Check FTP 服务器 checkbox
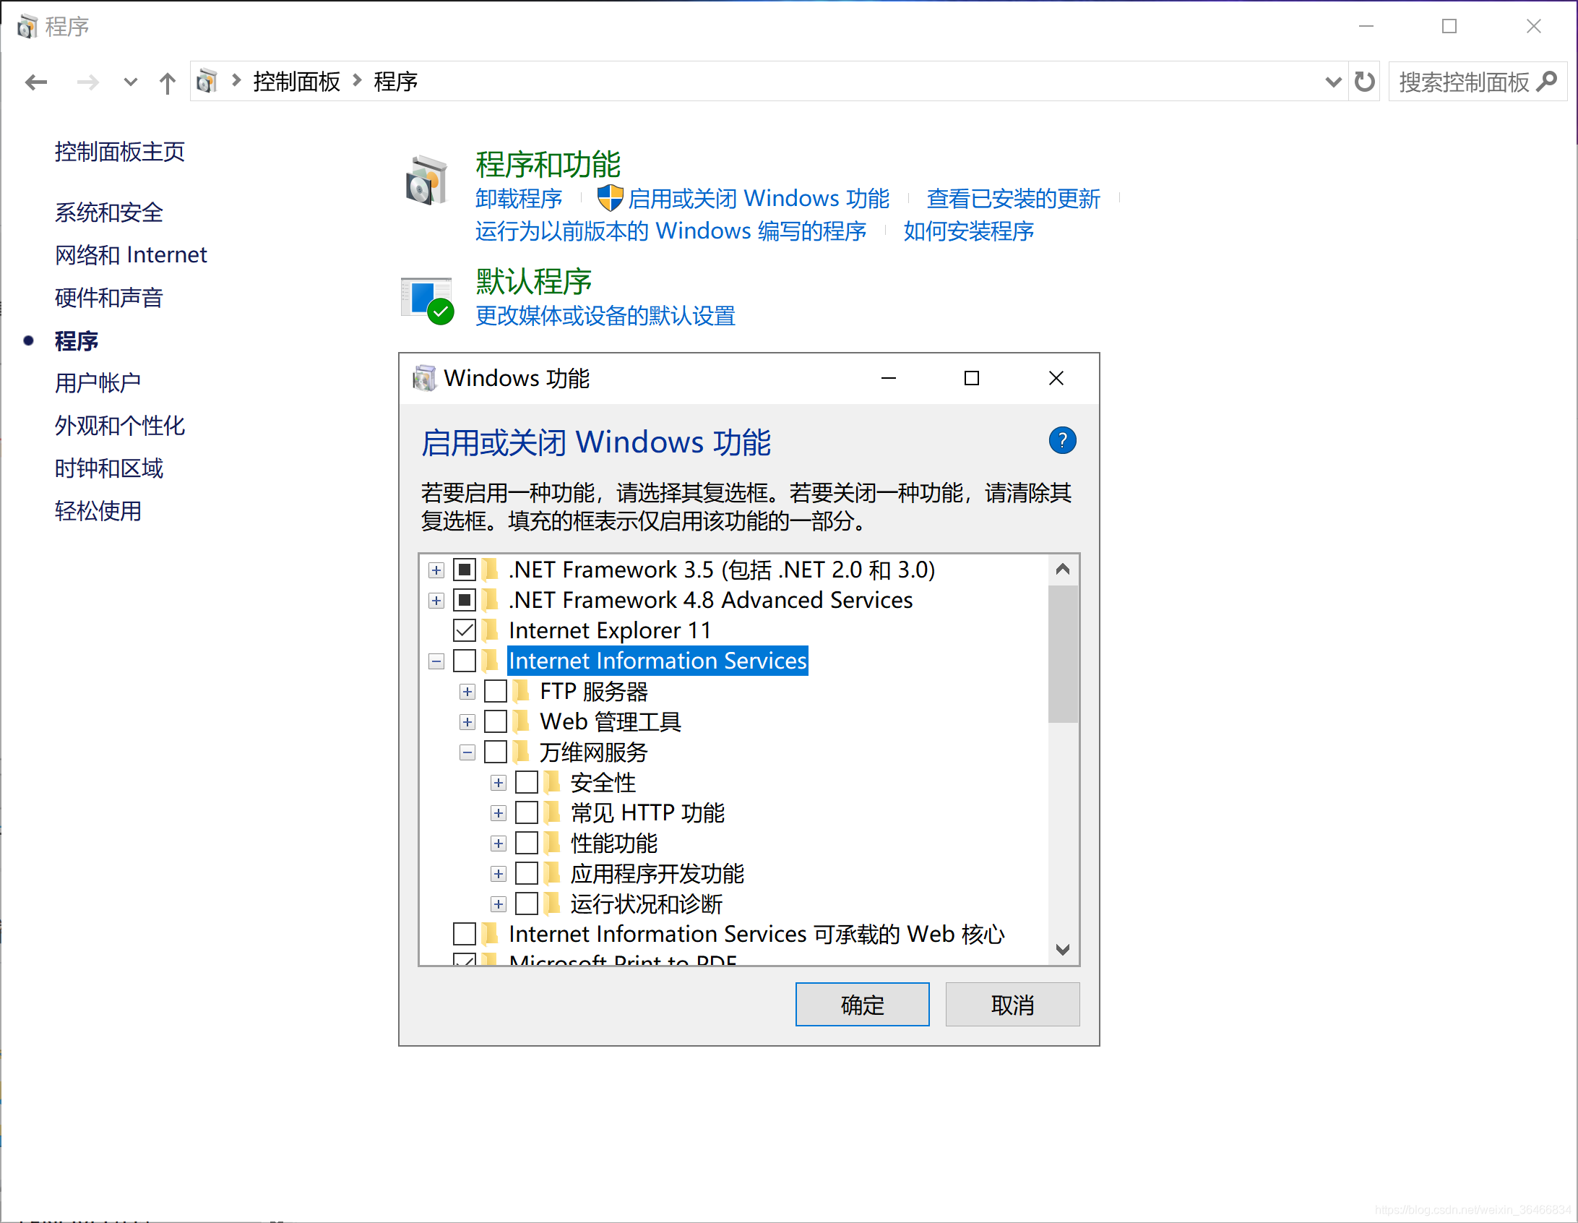The height and width of the screenshot is (1223, 1578). click(496, 692)
